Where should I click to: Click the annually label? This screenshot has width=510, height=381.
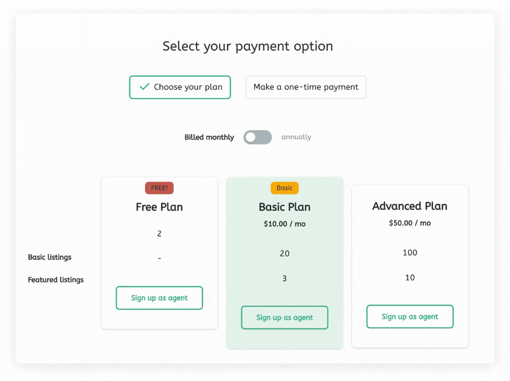click(x=296, y=137)
